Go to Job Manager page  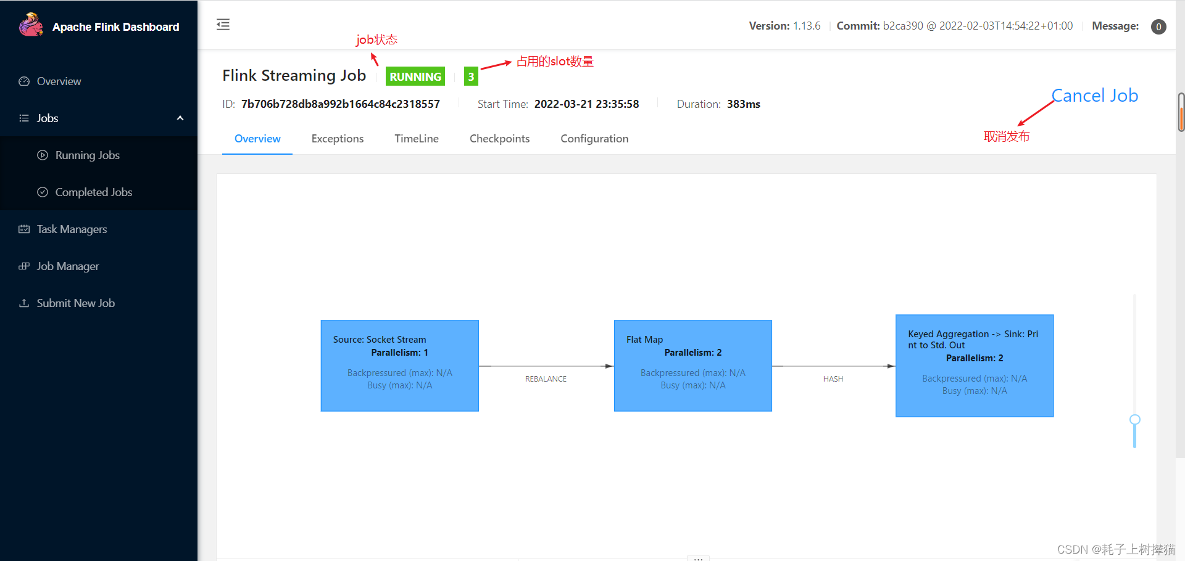99,266
